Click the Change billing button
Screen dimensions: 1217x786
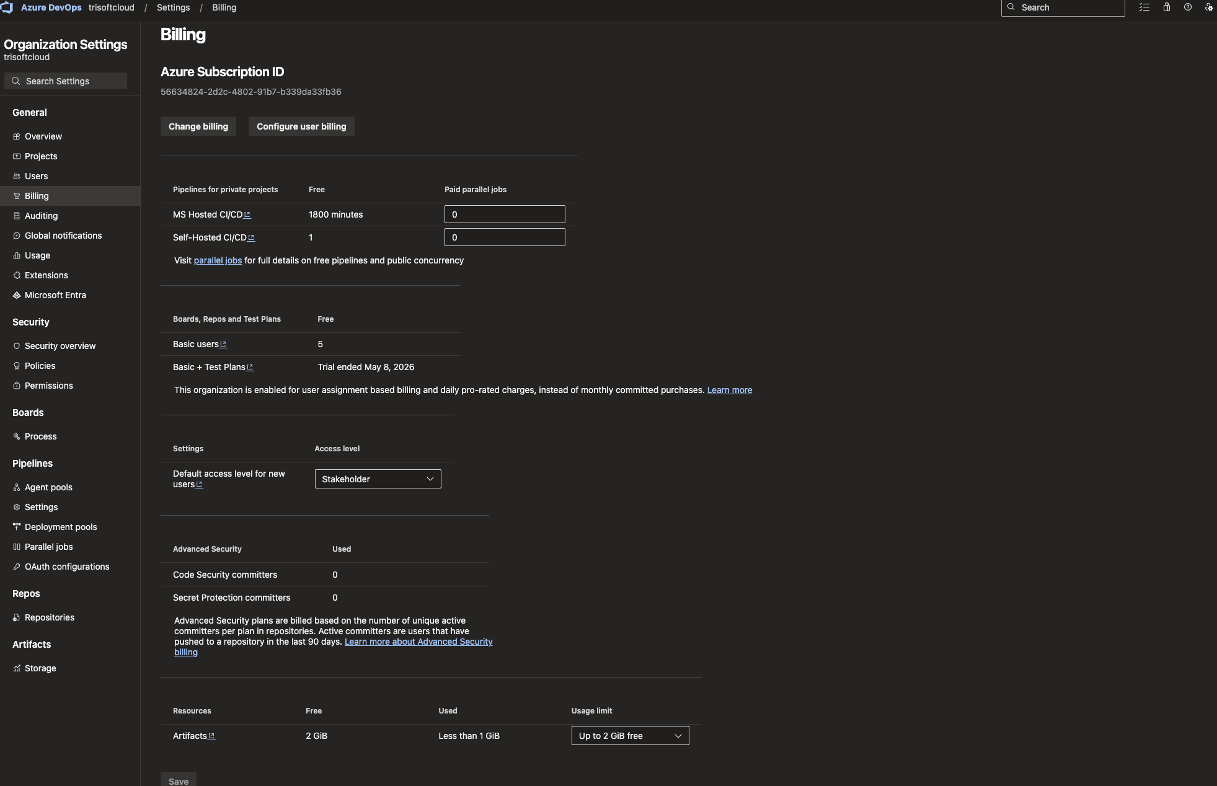coord(198,126)
